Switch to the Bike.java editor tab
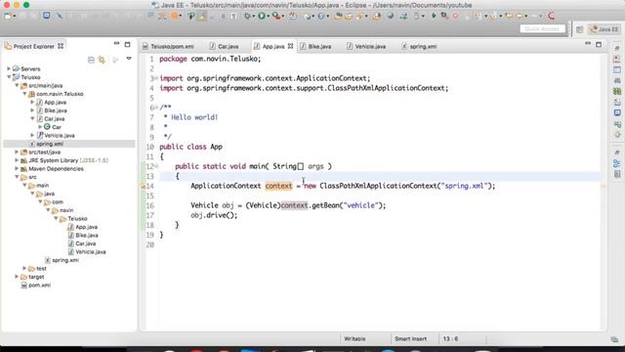Viewport: 625px width, 352px height. (315, 47)
